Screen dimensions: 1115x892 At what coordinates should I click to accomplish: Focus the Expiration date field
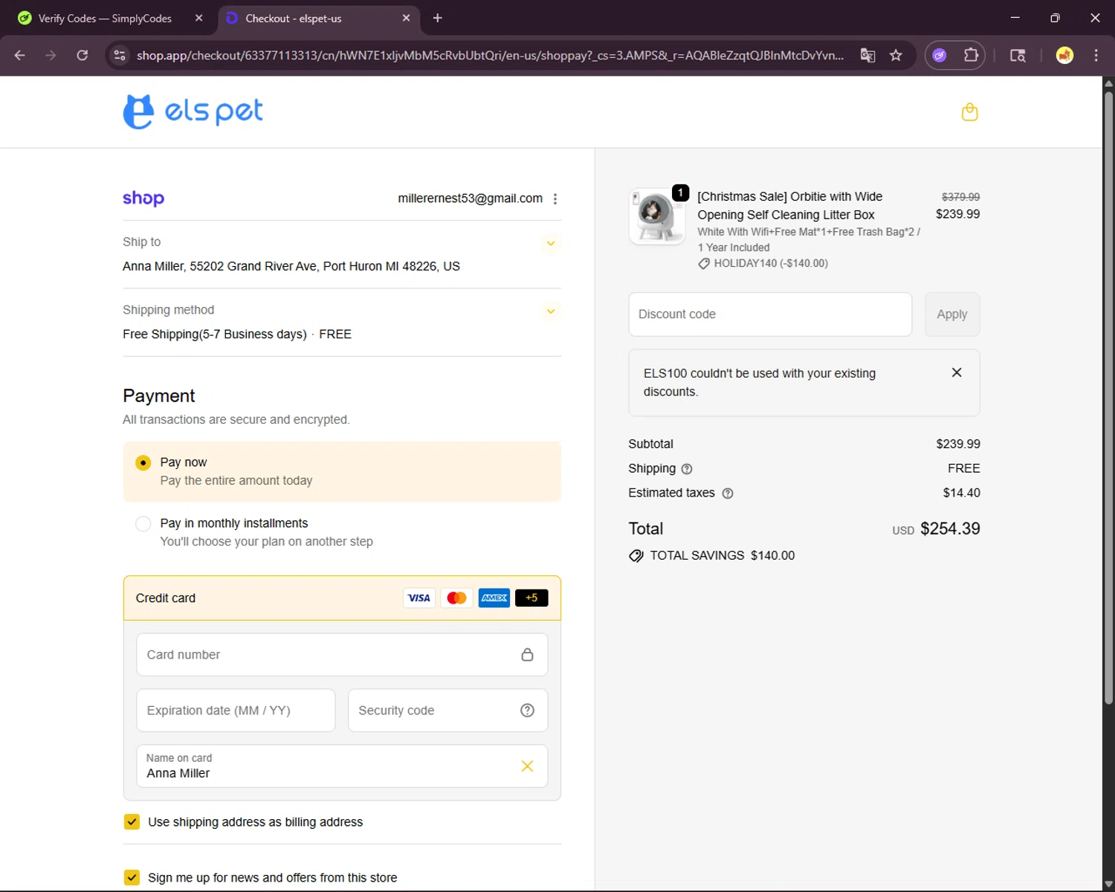236,711
